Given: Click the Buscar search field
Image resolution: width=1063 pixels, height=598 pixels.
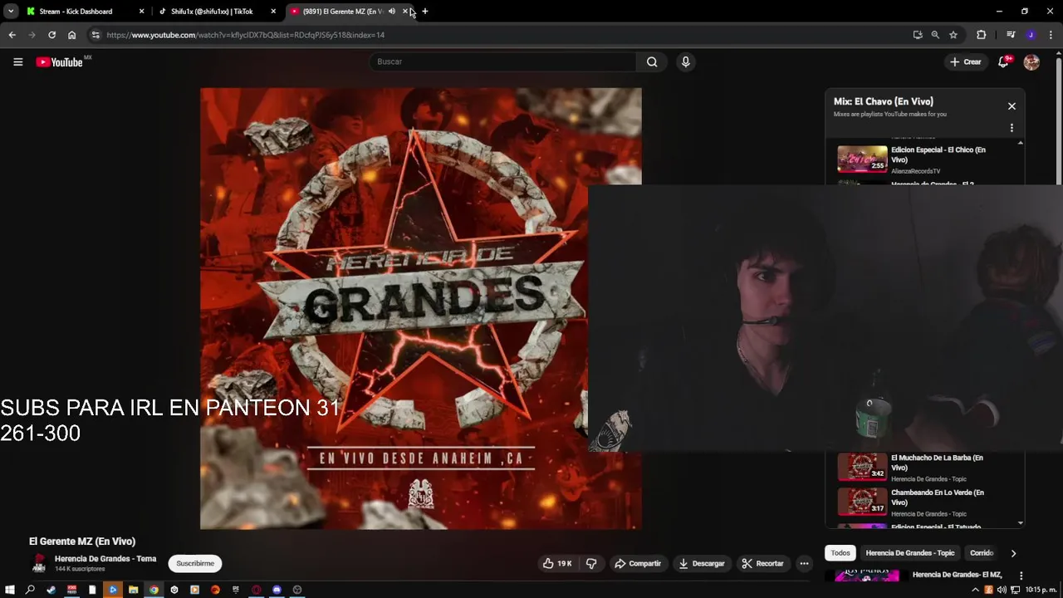Looking at the screenshot, I should (x=503, y=61).
